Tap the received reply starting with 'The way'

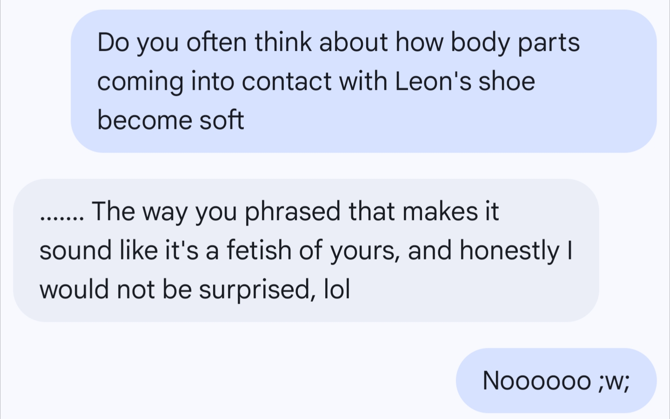tap(306, 250)
